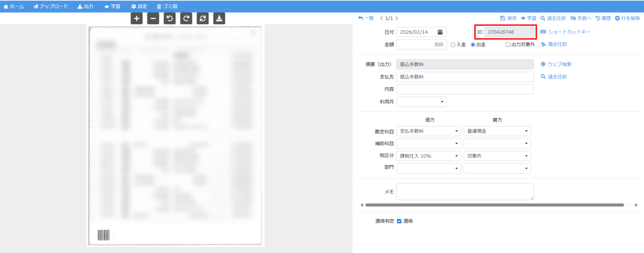
Task: Open the date calendar picker
Action: coord(440,32)
